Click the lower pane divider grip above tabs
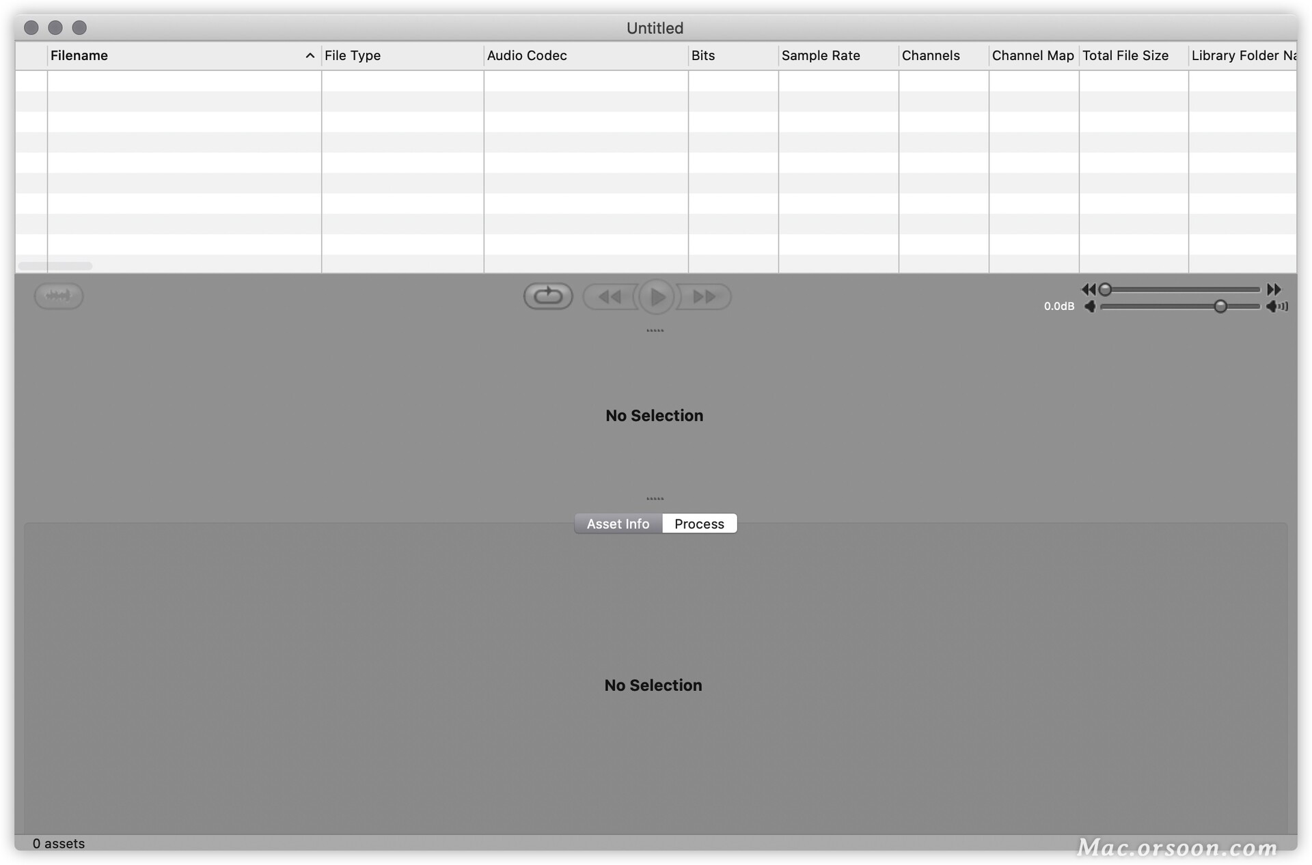 click(x=655, y=499)
